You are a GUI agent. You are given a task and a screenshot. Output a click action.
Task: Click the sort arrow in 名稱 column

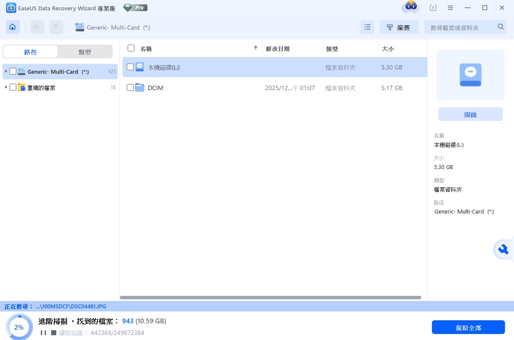256,48
